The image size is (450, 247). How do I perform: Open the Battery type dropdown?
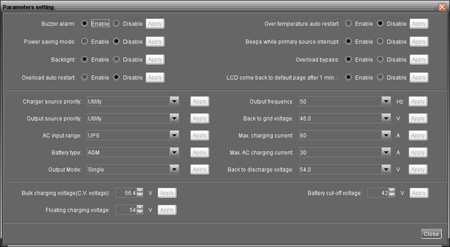tap(174, 153)
